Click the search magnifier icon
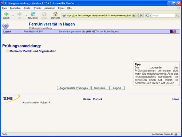 tap(178, 15)
